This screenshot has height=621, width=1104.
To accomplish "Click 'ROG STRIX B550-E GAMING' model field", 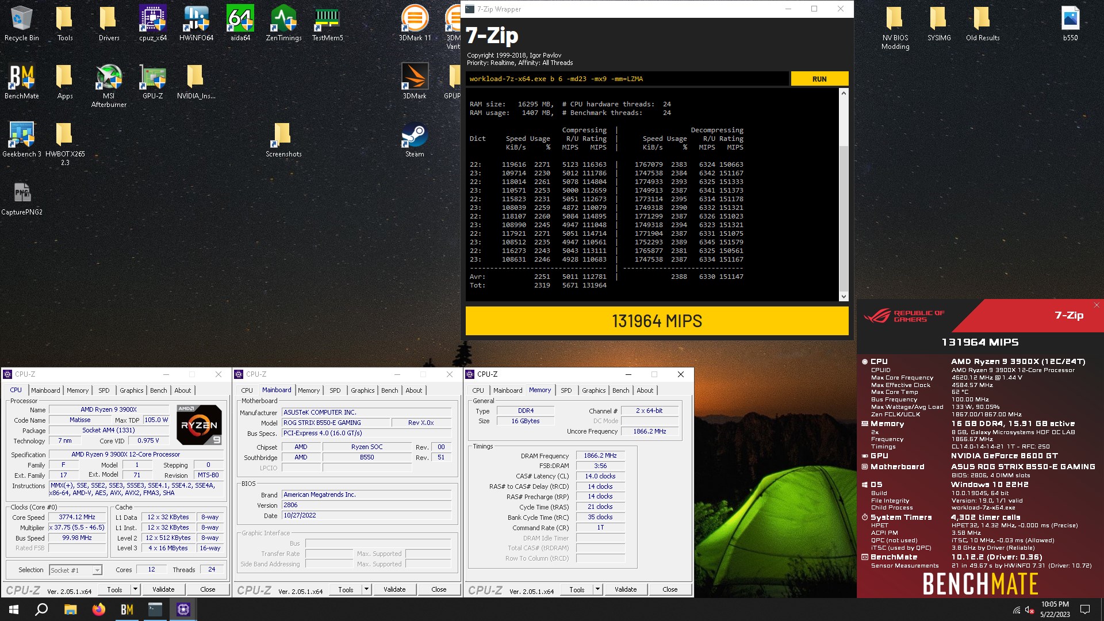I will click(335, 423).
